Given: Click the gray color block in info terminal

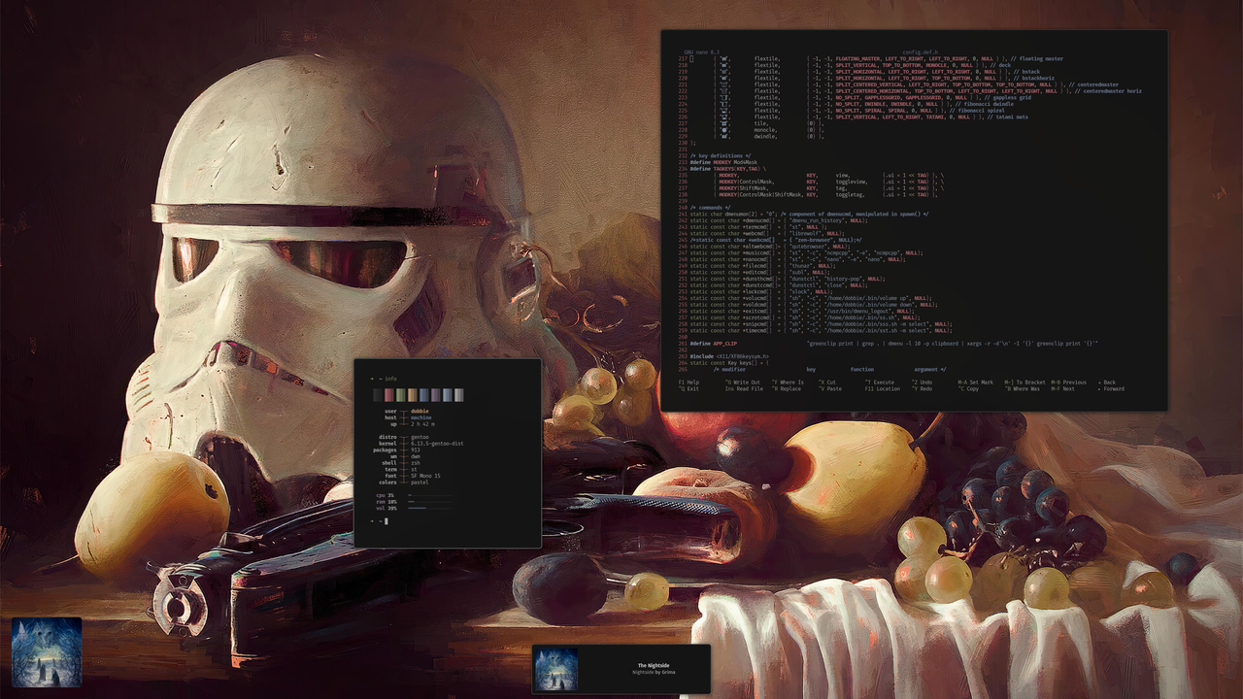Looking at the screenshot, I should (x=459, y=395).
